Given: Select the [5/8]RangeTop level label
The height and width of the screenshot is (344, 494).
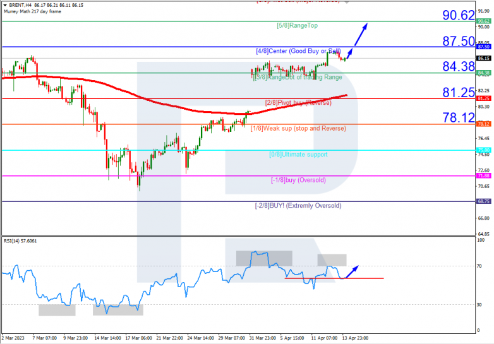Looking at the screenshot, I should [x=297, y=25].
